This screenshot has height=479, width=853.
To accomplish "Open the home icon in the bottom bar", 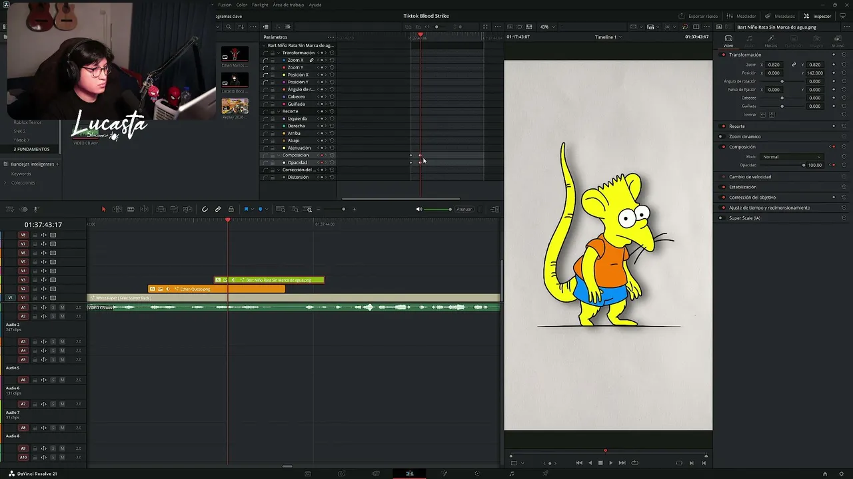I will point(825,474).
